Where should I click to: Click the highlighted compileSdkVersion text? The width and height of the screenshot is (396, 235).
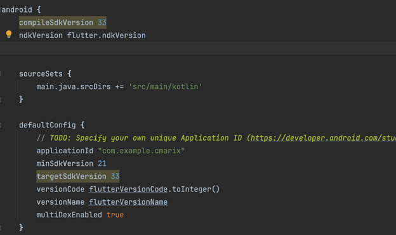pos(56,23)
